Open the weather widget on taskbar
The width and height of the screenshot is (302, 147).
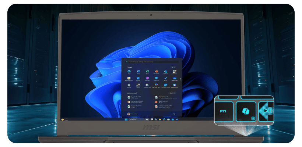[x=64, y=119]
